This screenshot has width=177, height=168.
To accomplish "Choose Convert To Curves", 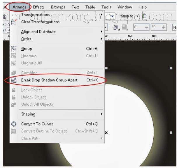I will tap(57, 124).
